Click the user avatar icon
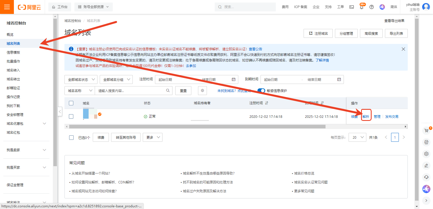 click(x=426, y=7)
